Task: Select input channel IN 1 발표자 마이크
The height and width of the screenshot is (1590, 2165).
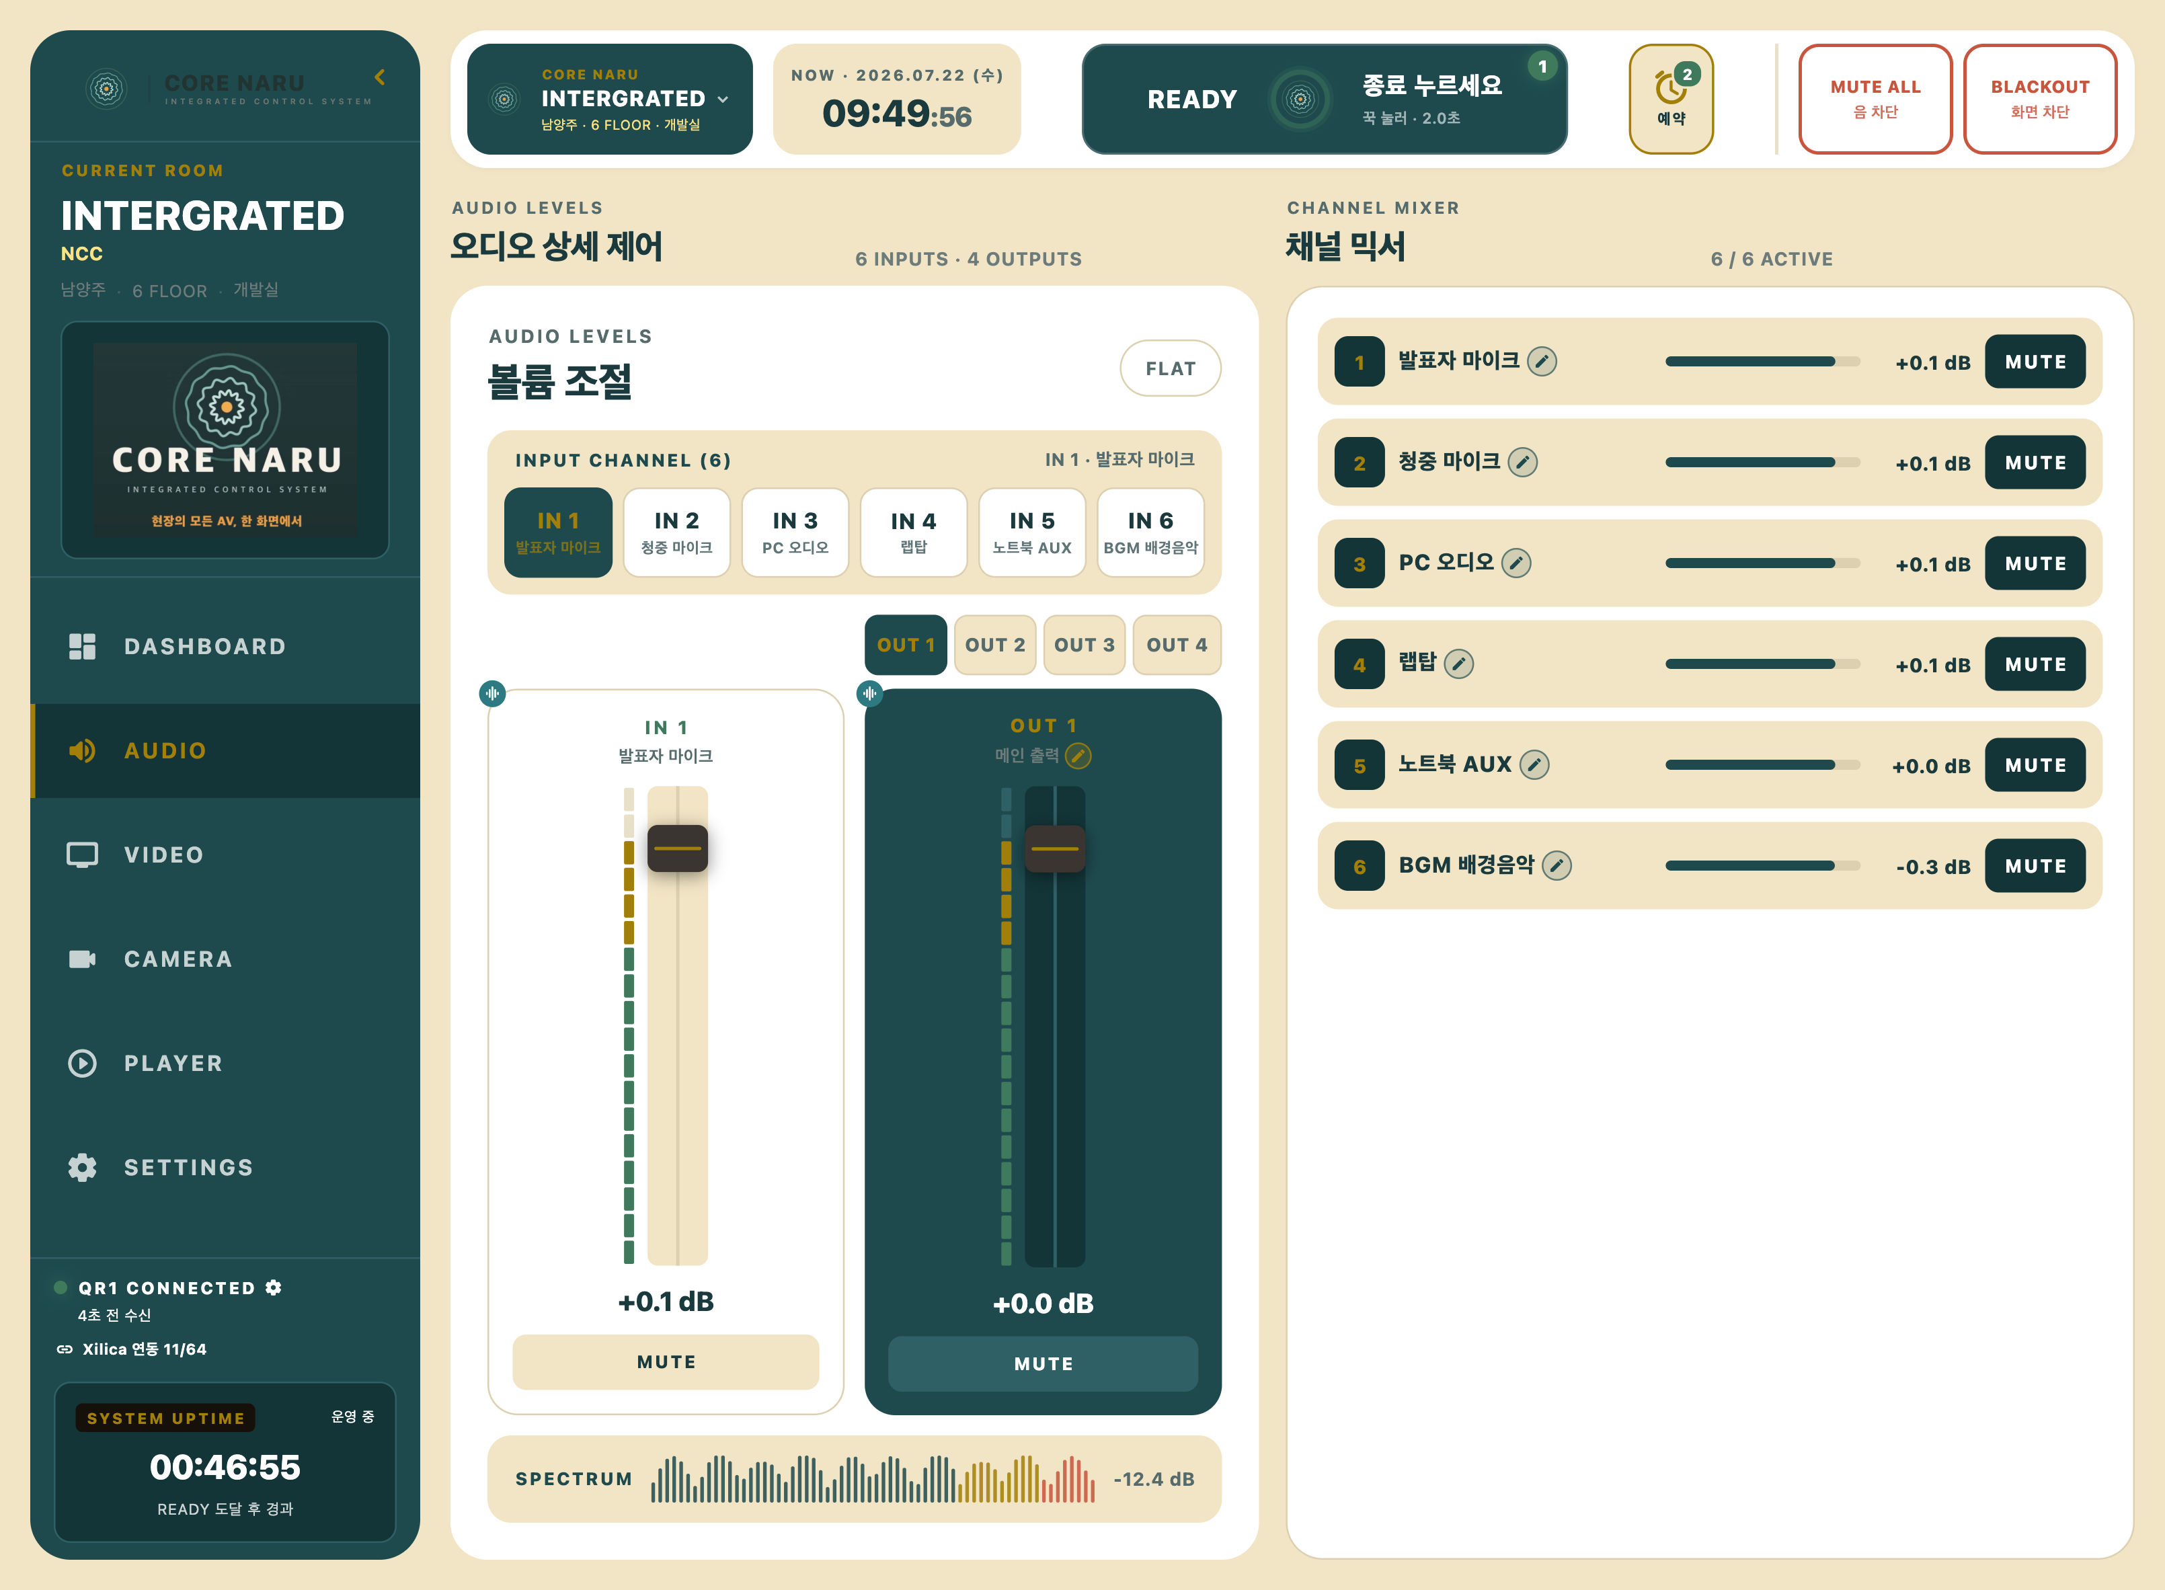Action: [558, 532]
